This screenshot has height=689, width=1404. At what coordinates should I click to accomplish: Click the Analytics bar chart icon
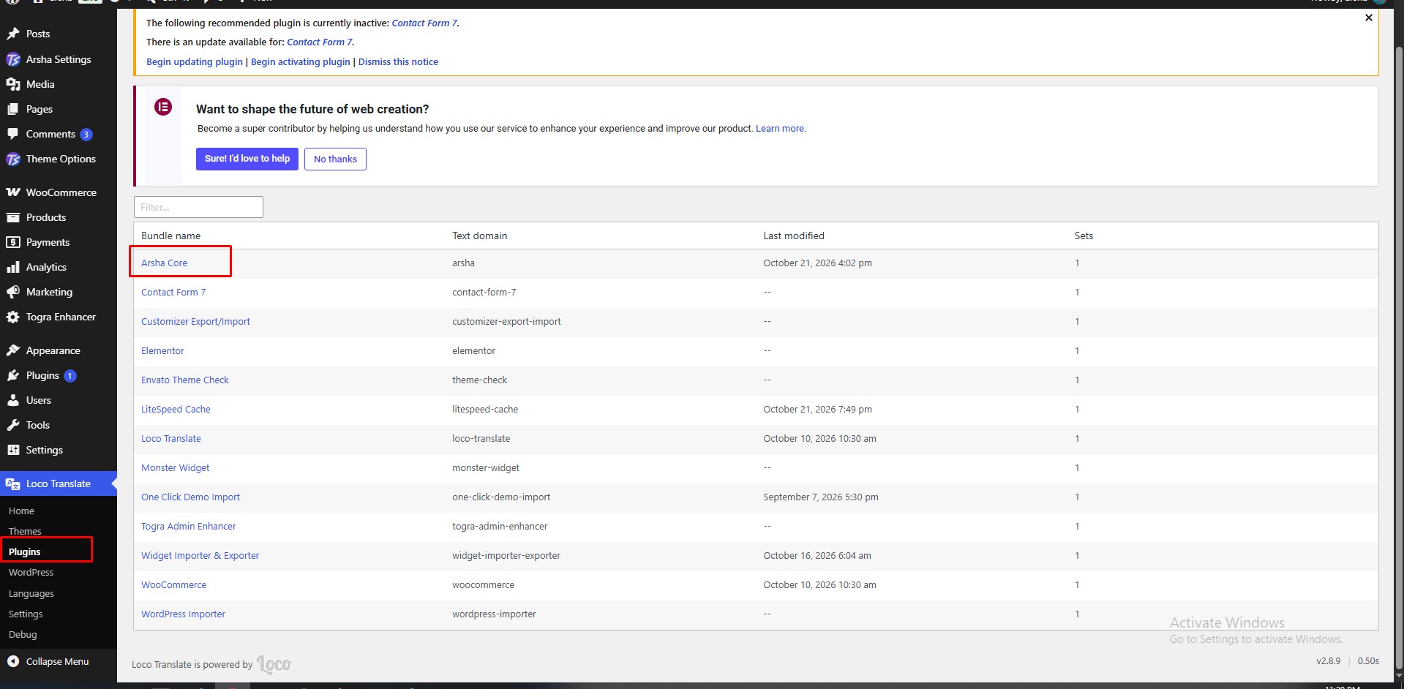tap(13, 267)
